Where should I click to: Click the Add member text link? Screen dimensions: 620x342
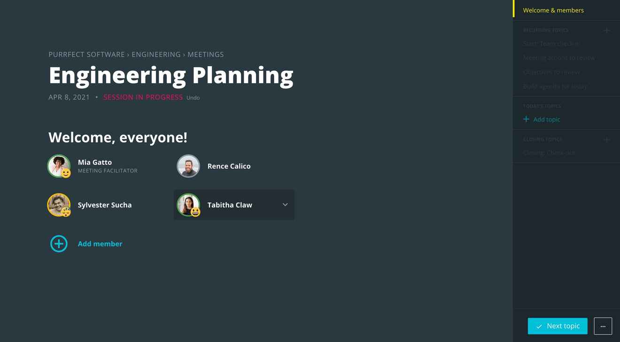coord(100,243)
